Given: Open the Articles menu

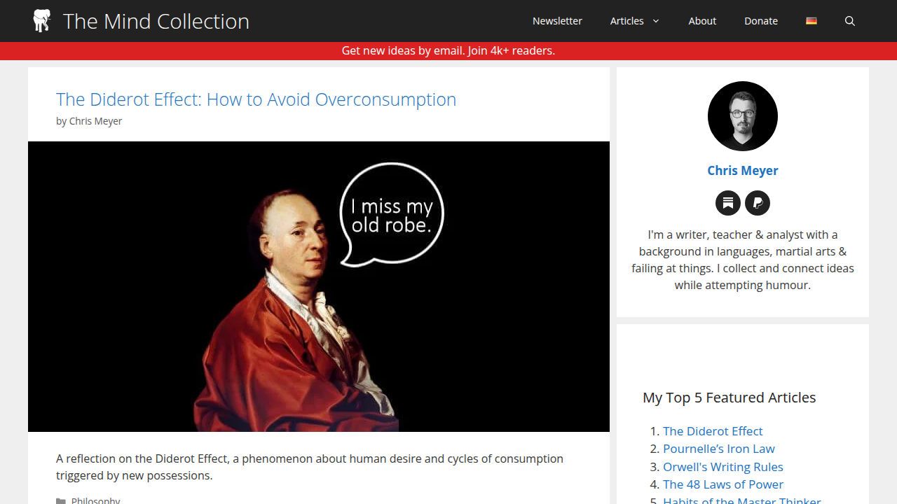Looking at the screenshot, I should (627, 21).
